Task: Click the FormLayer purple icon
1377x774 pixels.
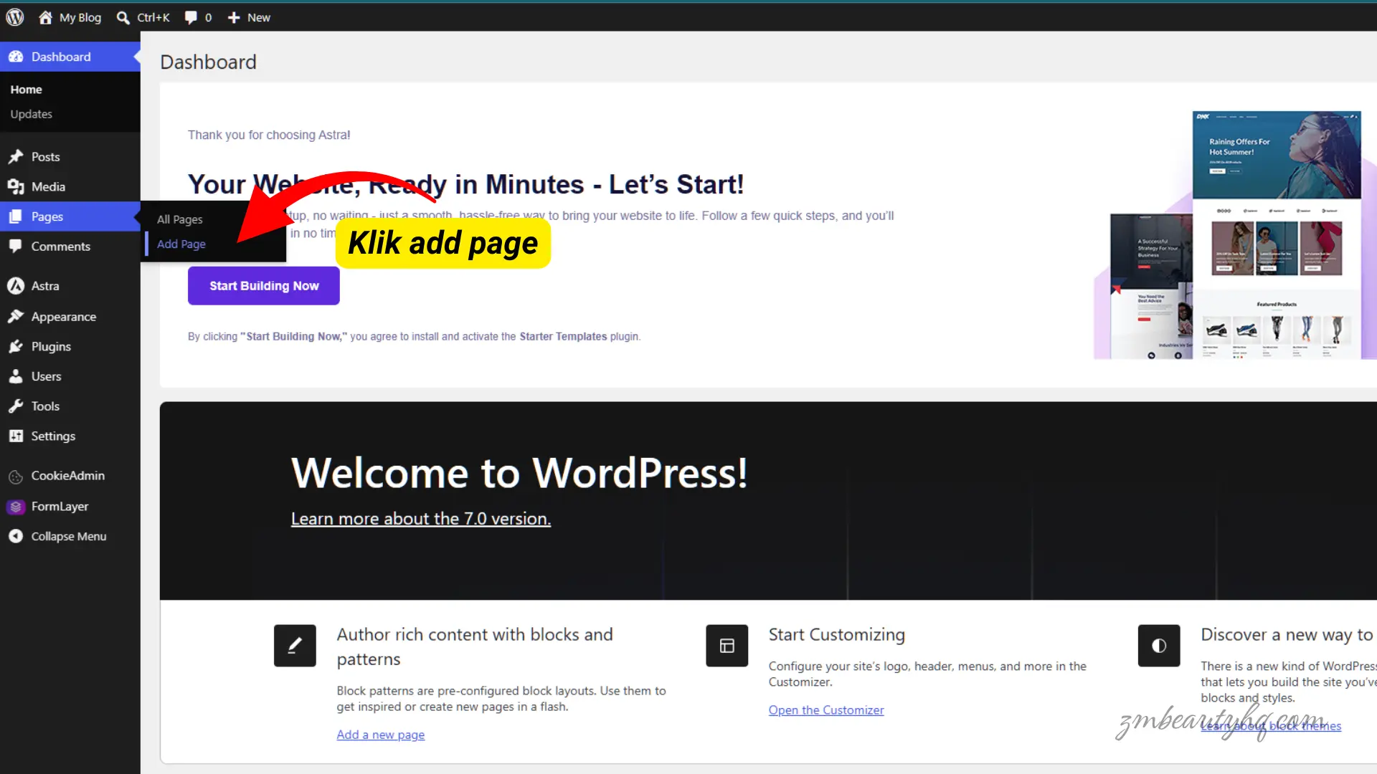Action: 16,506
